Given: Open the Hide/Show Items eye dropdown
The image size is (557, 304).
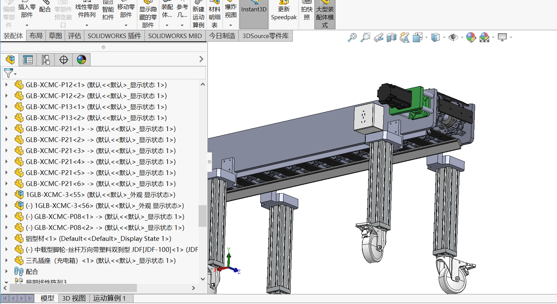Looking at the screenshot, I should coord(462,37).
